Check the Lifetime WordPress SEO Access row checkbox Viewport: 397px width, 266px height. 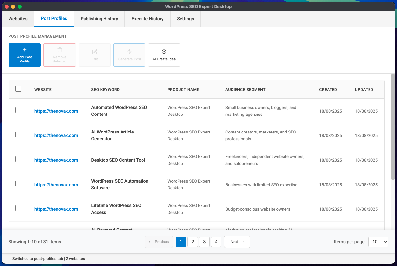(18, 208)
